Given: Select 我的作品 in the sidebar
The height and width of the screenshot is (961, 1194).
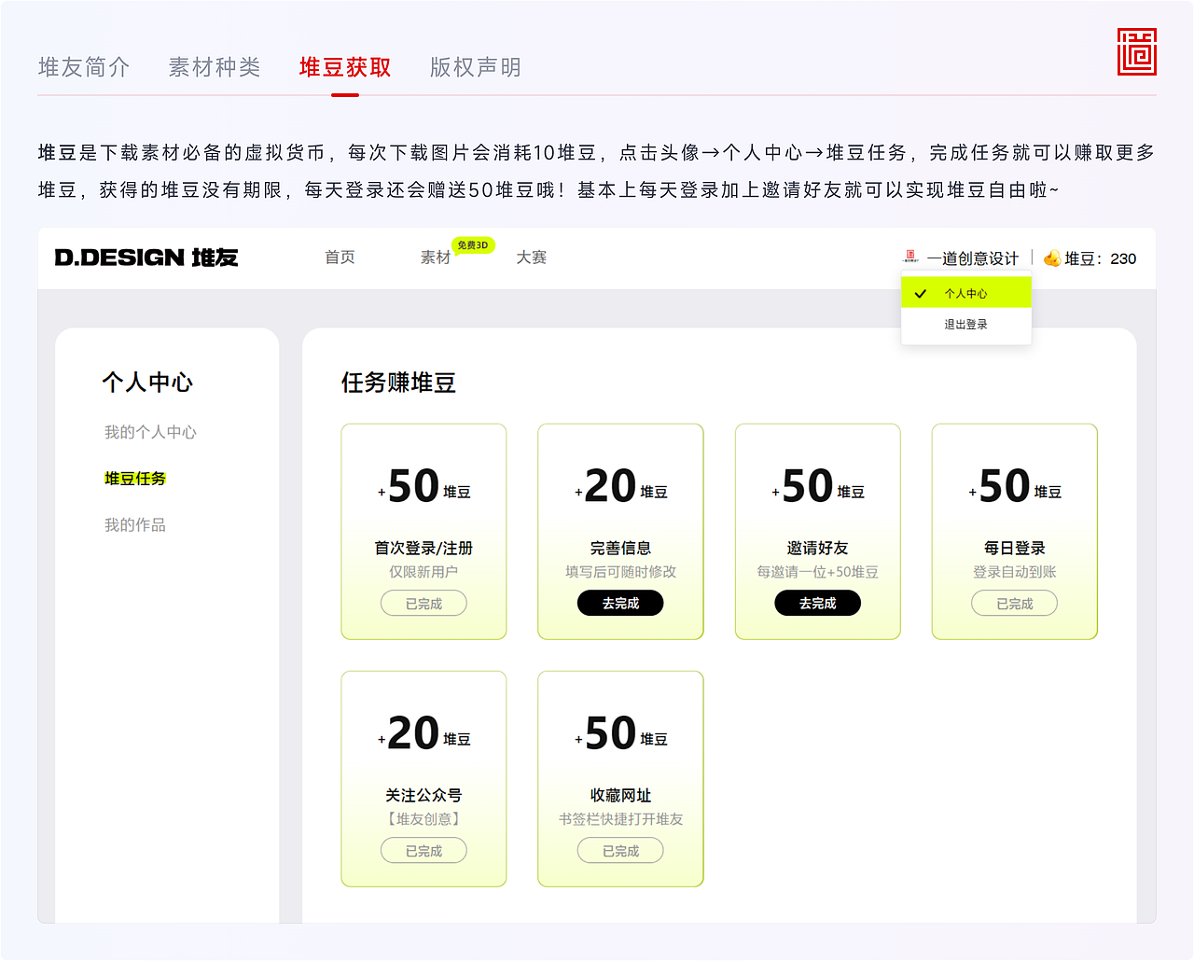Looking at the screenshot, I should point(135,524).
